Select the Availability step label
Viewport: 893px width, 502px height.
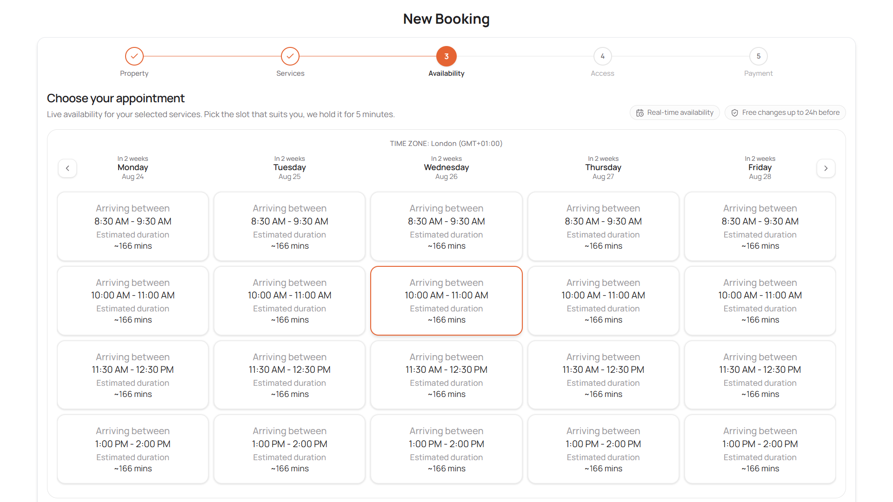point(446,73)
